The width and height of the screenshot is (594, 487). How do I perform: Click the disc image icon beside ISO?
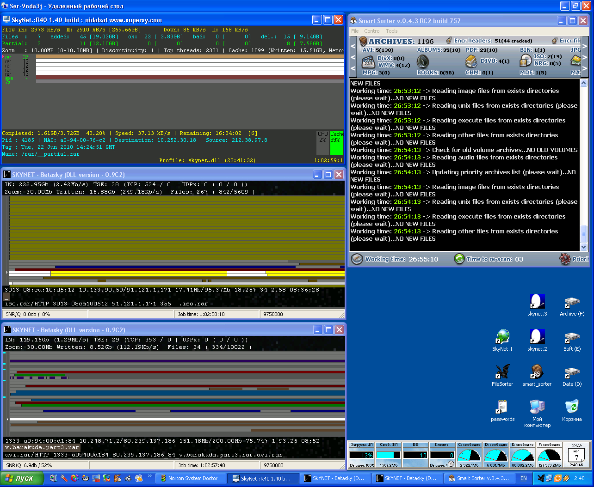[526, 61]
